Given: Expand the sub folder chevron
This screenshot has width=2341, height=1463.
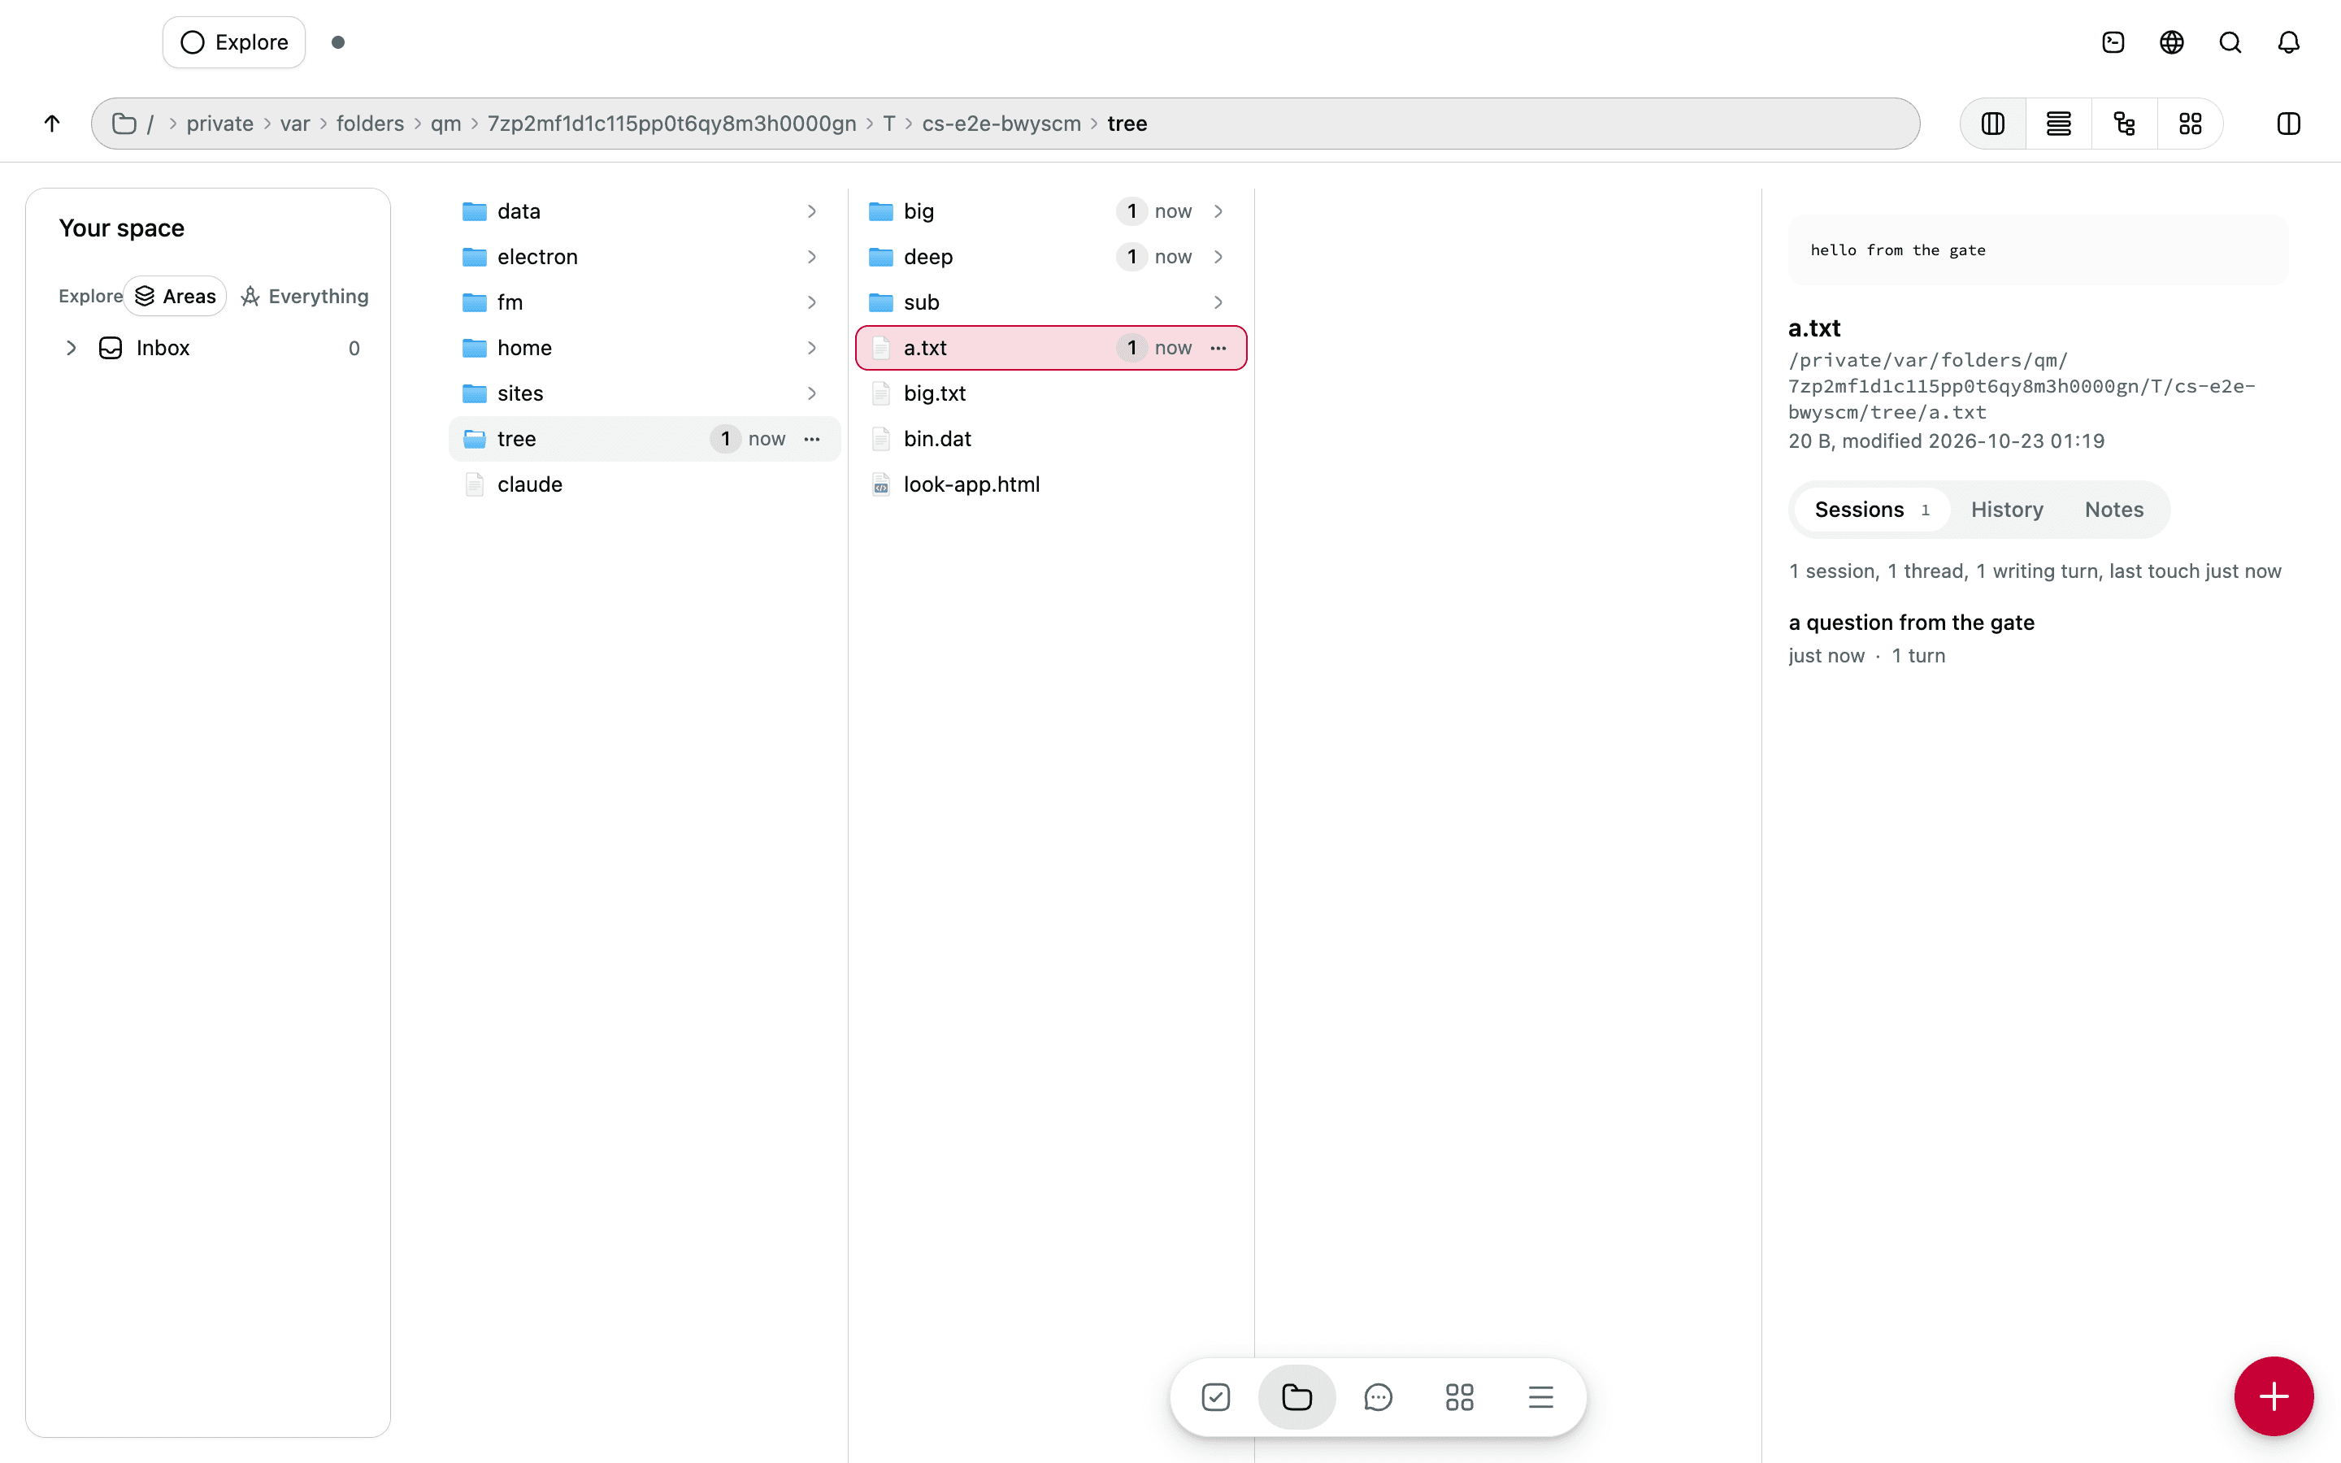Looking at the screenshot, I should [1218, 302].
